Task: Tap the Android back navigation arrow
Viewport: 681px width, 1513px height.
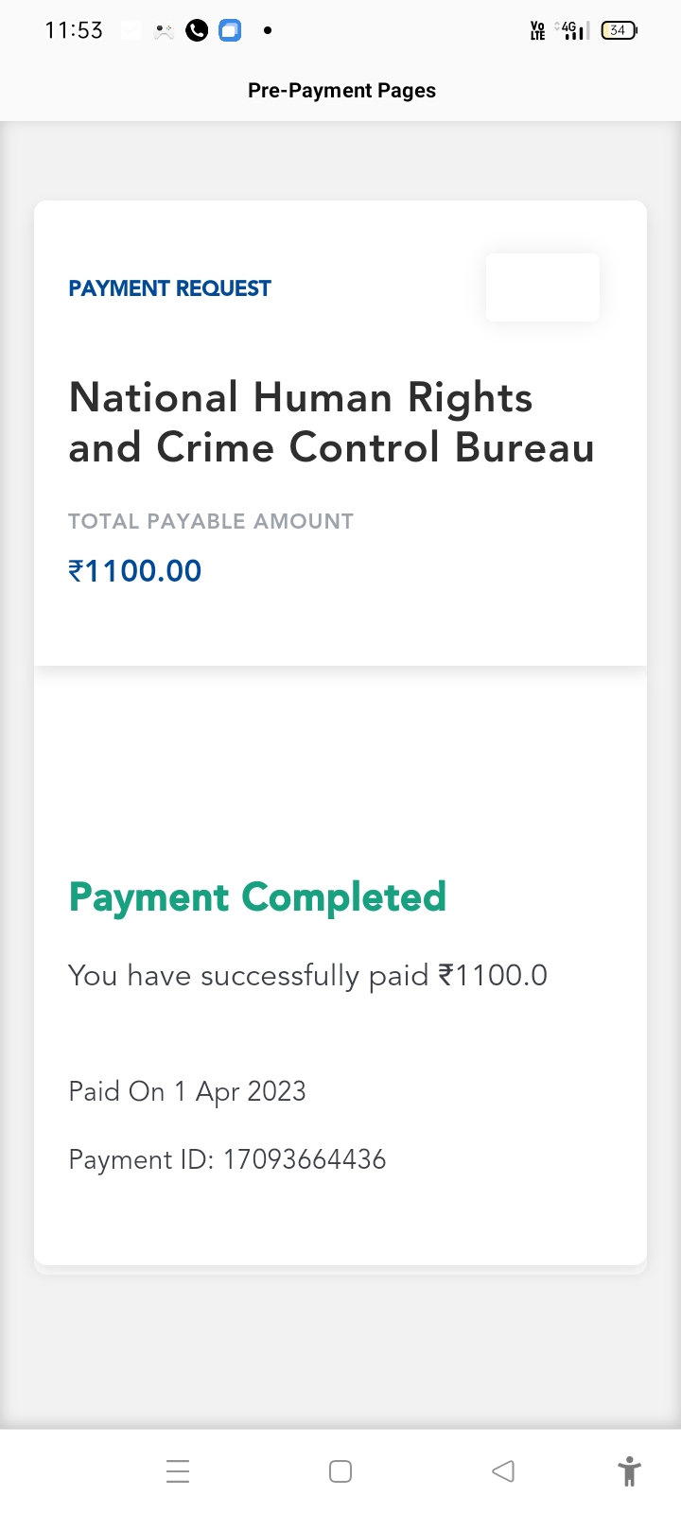Action: coord(503,1471)
